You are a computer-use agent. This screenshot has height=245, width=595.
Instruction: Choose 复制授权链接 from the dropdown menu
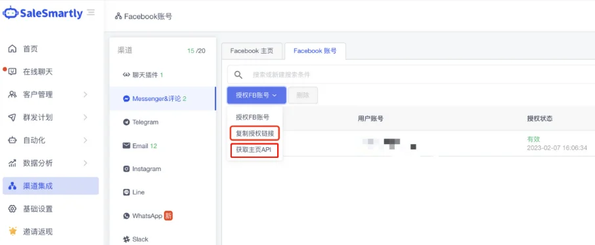tap(255, 133)
